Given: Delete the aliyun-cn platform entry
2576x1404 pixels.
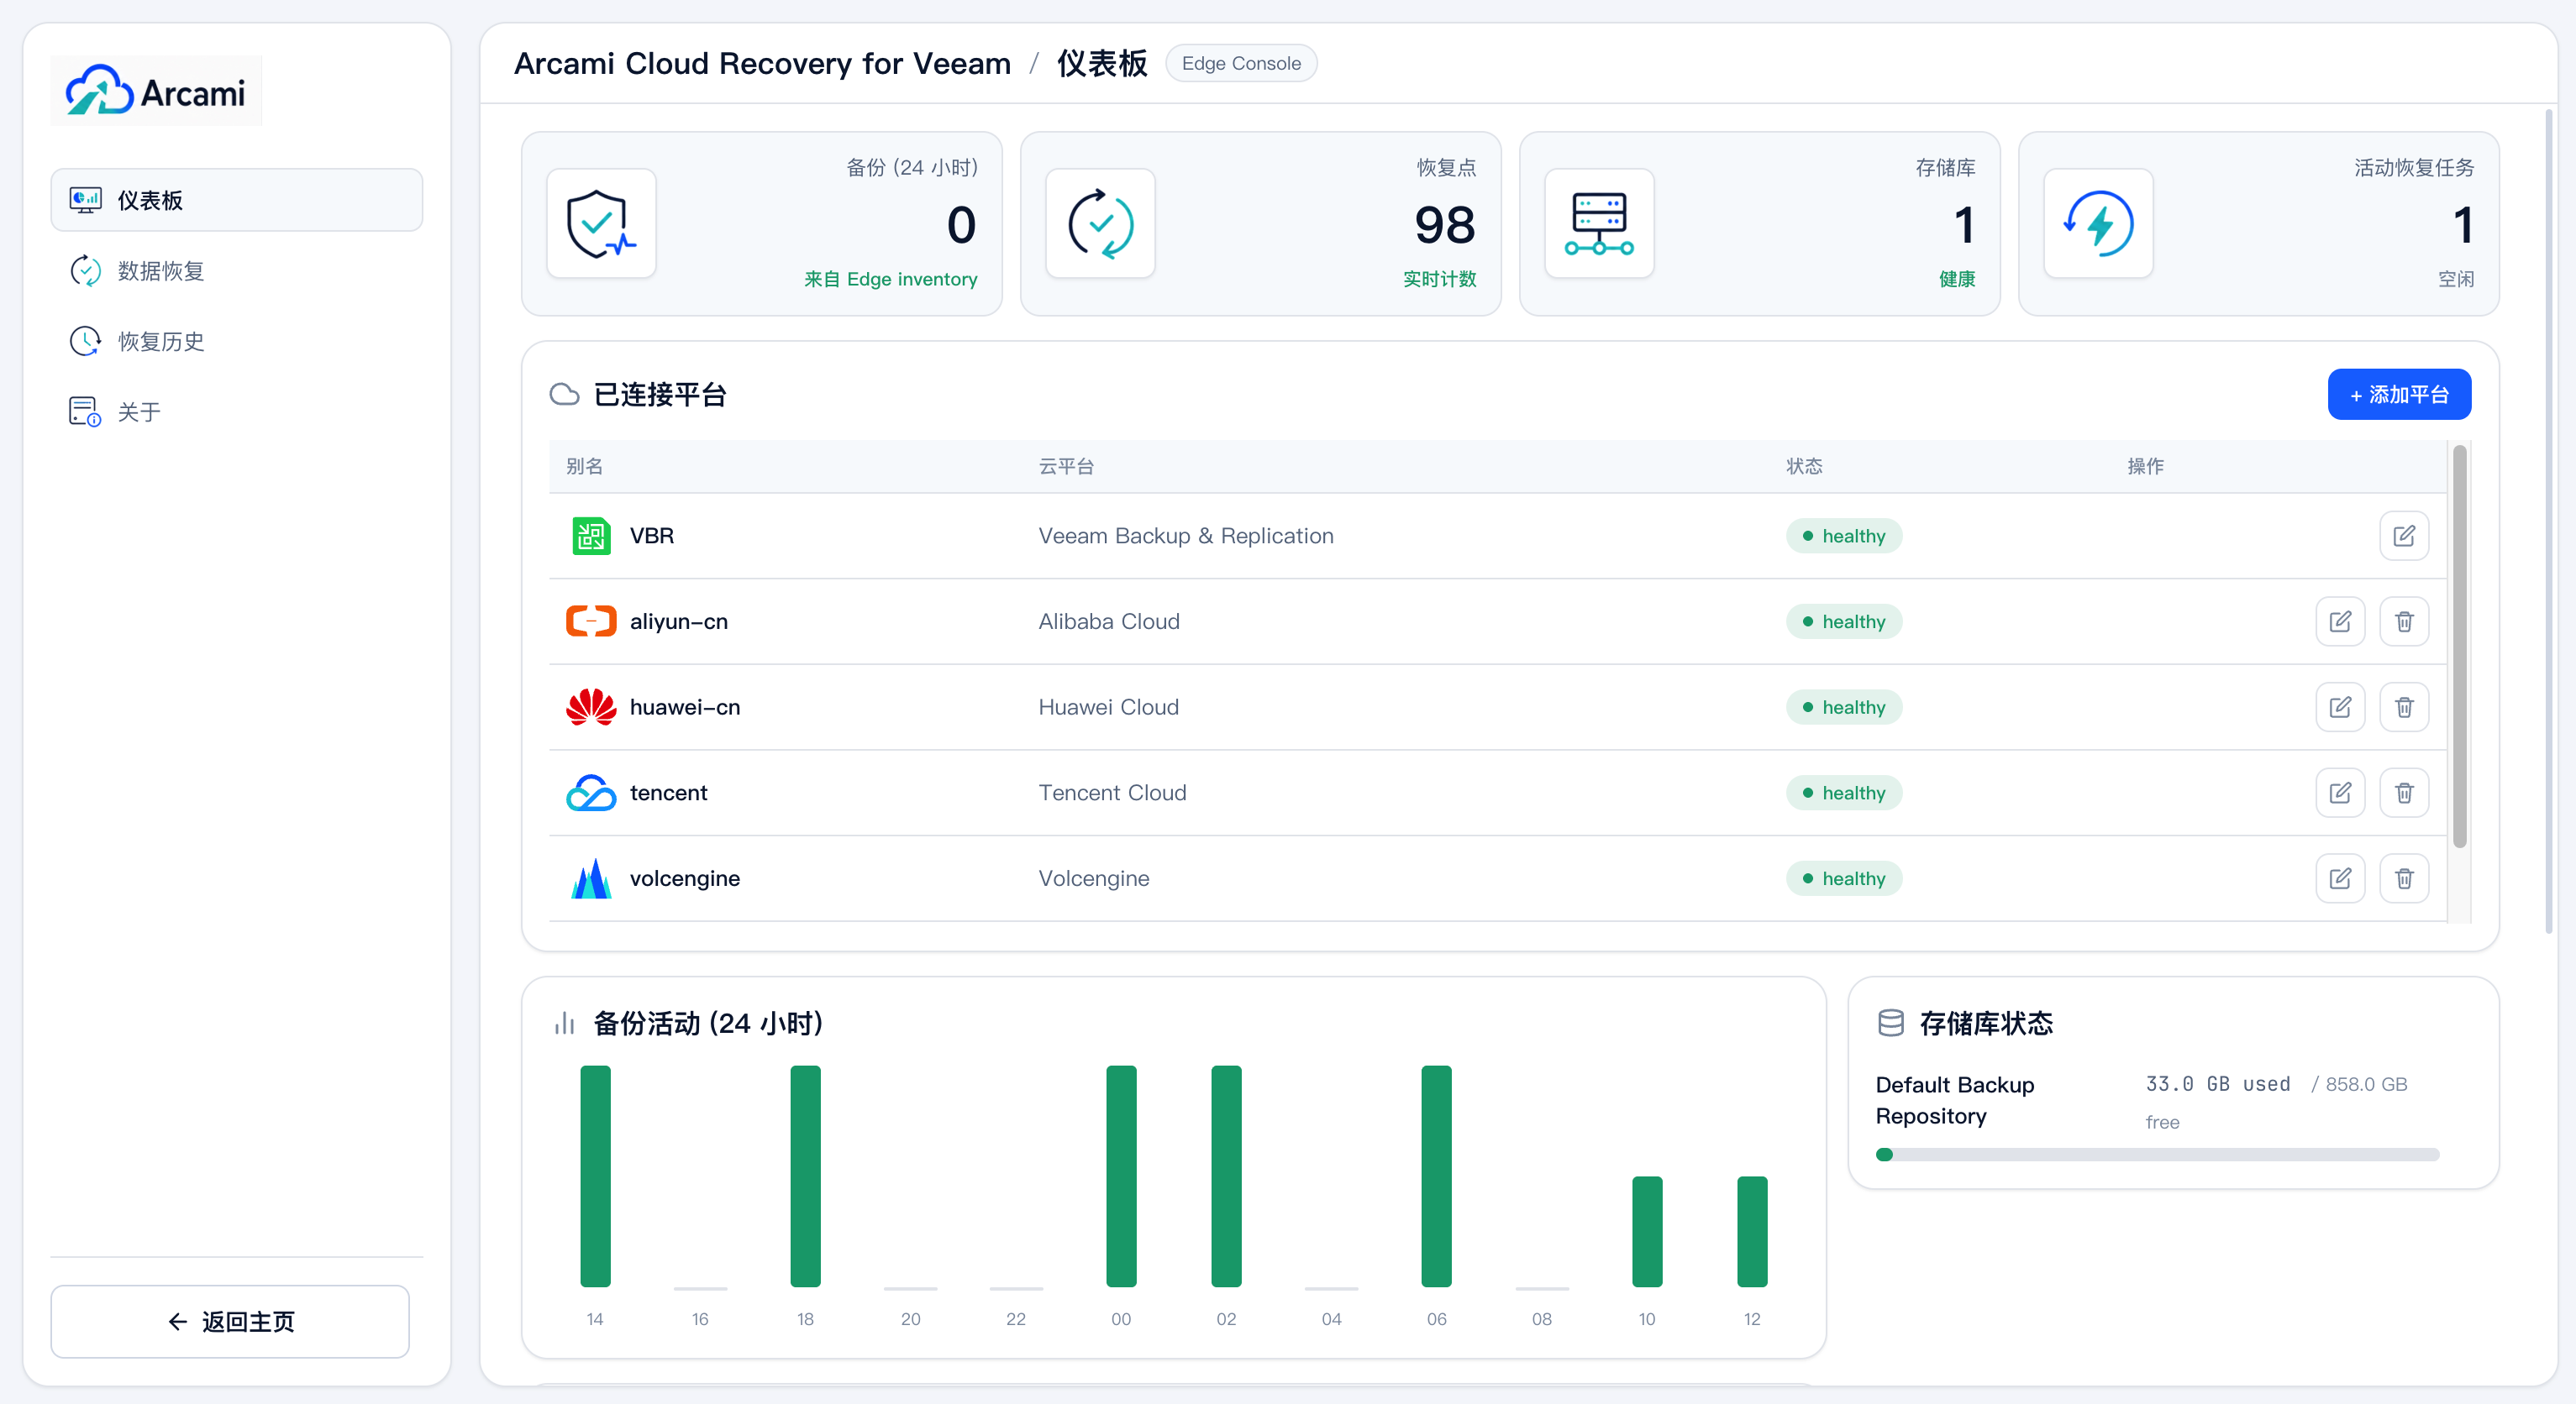Looking at the screenshot, I should pyautogui.click(x=2404, y=621).
